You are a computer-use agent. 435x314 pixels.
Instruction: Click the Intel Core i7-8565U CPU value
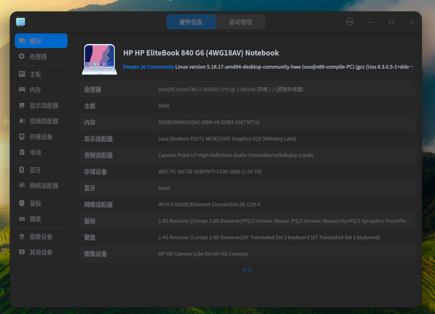(x=231, y=90)
